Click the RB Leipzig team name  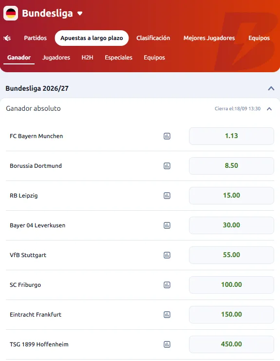[24, 196]
